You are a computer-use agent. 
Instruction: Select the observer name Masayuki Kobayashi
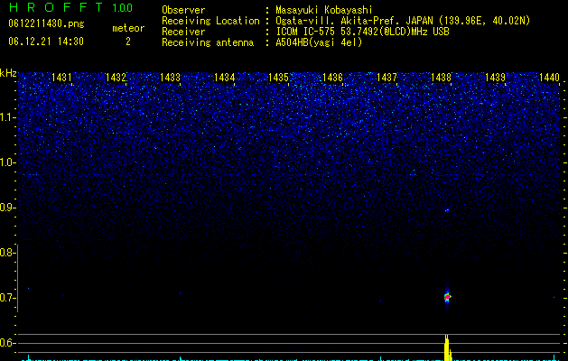click(x=324, y=10)
